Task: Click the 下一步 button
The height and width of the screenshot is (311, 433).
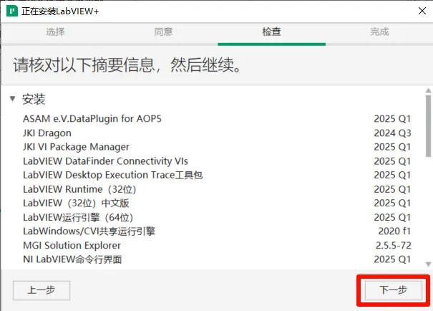Action: pos(394,290)
